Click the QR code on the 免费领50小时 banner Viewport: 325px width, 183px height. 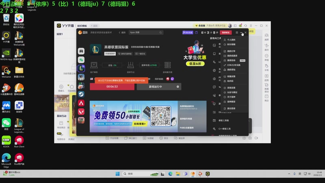coord(160,116)
